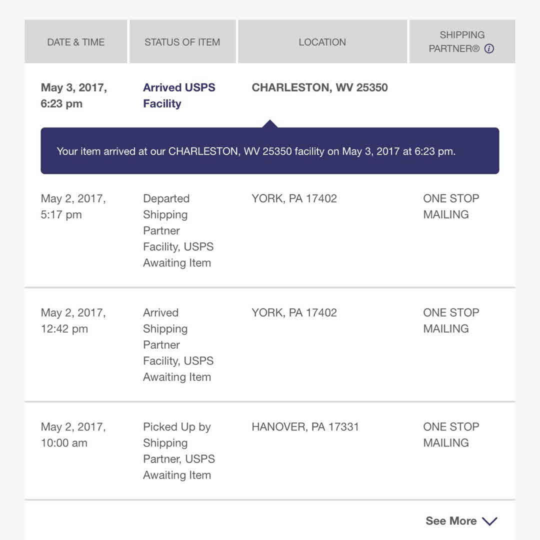Click the Location column header
Screen dimensions: 540x540
322,42
